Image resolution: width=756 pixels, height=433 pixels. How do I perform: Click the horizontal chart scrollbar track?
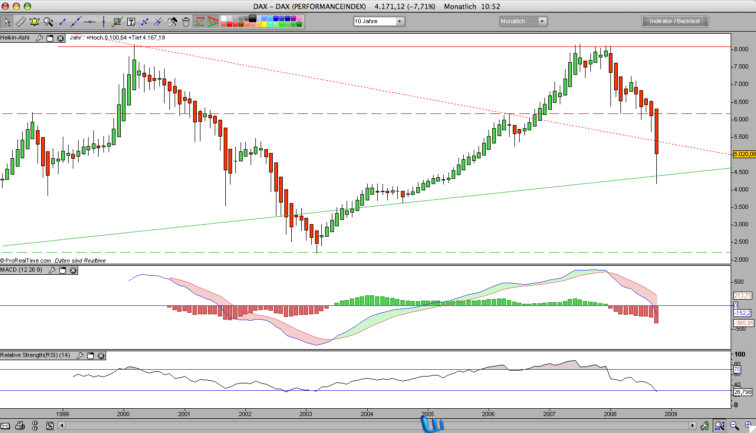(x=378, y=425)
